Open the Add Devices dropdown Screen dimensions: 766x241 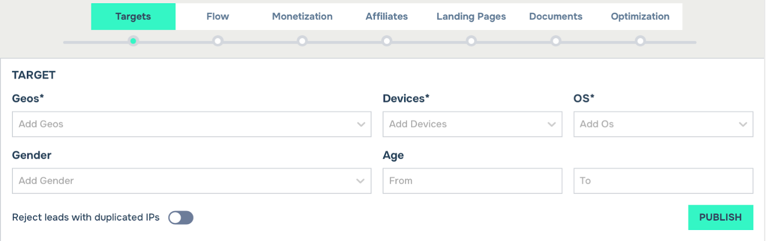tap(472, 124)
